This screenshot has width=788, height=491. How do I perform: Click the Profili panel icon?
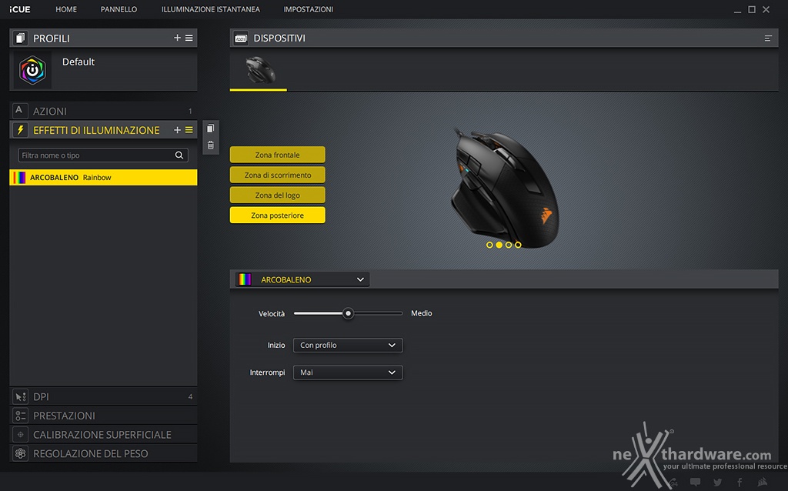[x=20, y=38]
